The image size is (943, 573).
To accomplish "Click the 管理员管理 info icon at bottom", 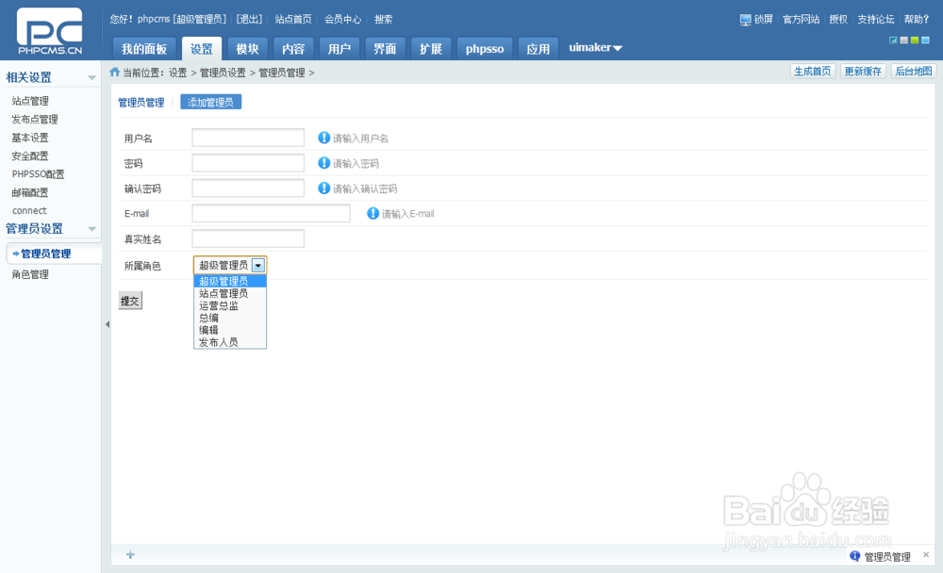I will point(853,556).
